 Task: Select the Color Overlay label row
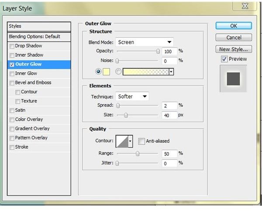point(39,120)
